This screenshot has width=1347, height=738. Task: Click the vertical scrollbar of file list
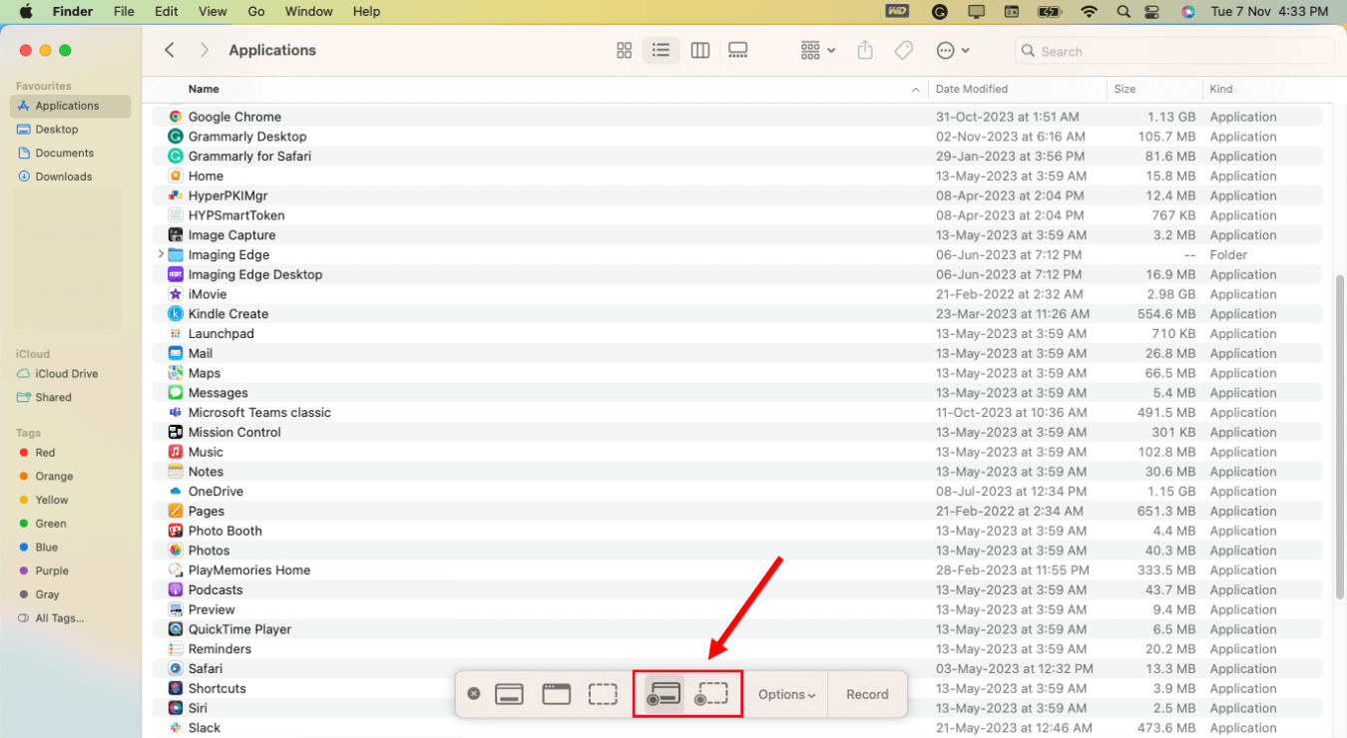(x=1339, y=437)
